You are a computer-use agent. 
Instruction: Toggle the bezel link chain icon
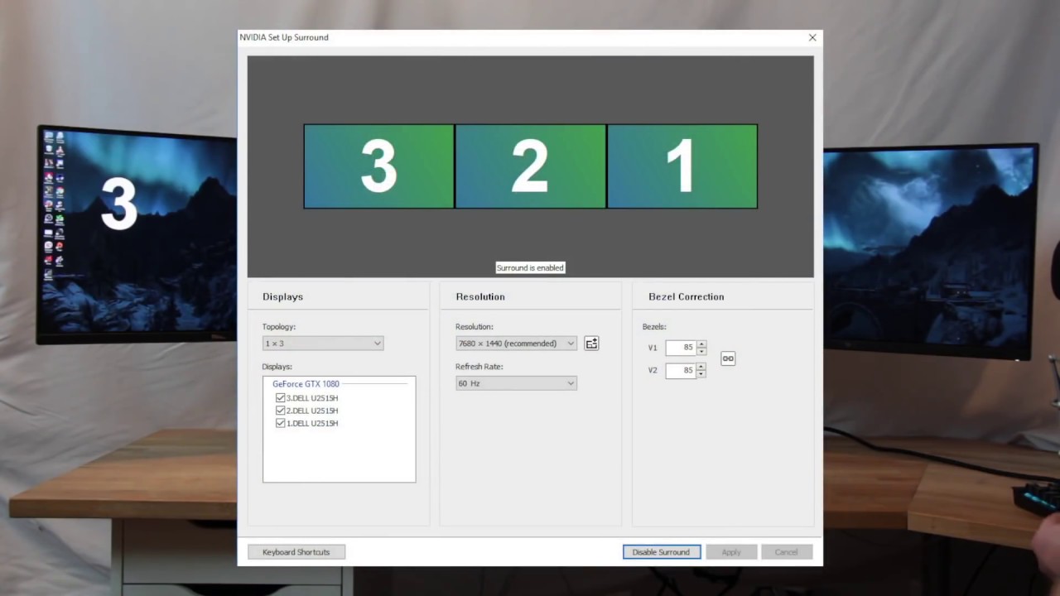[x=728, y=358]
